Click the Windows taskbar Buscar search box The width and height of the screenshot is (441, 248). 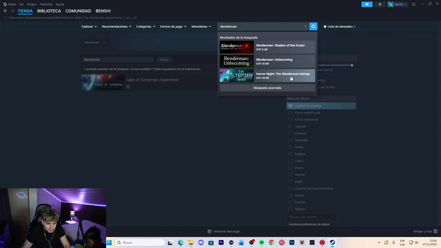tap(140, 242)
